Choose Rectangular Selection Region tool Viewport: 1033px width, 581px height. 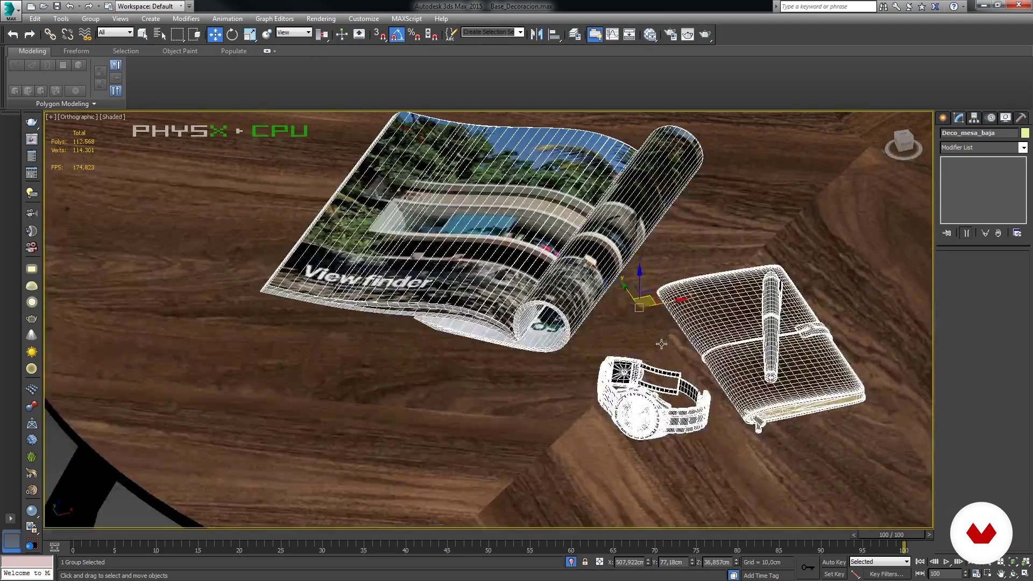(177, 34)
